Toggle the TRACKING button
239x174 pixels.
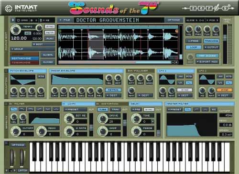[211, 41]
